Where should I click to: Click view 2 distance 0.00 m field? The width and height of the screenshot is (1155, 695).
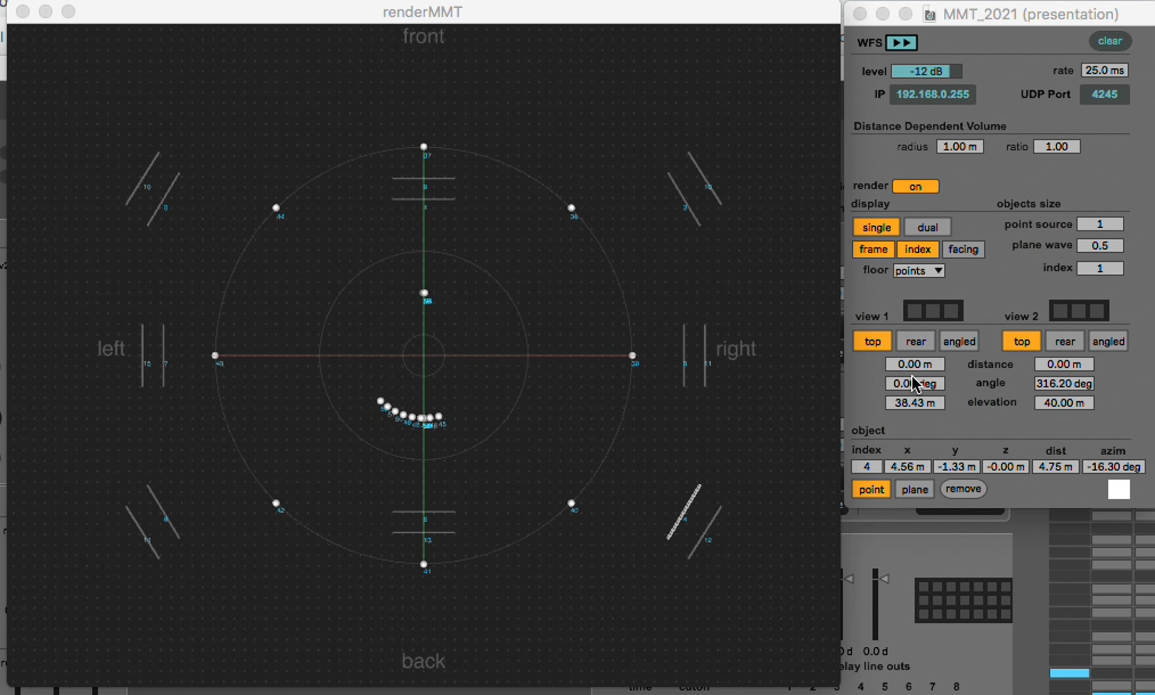pos(1064,364)
